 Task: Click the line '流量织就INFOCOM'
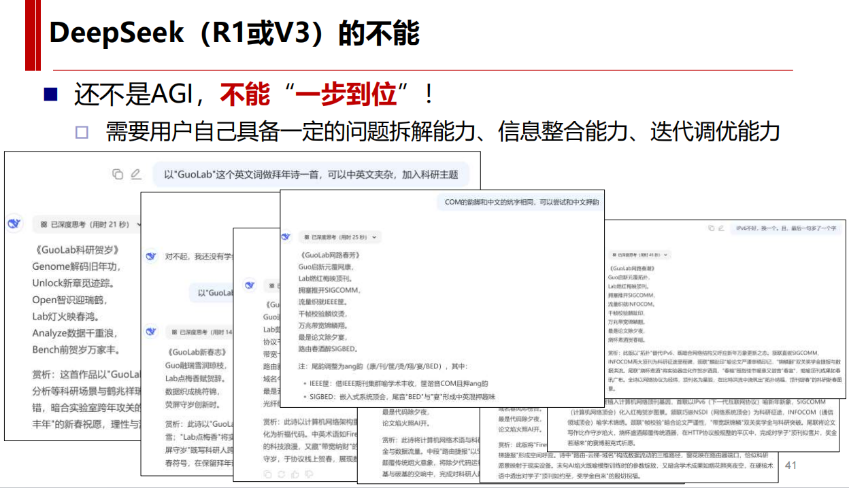tap(630, 304)
